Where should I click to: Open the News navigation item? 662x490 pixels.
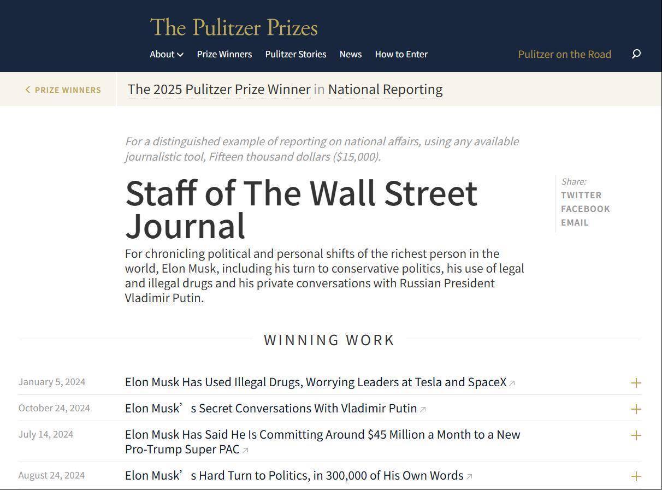pos(351,54)
